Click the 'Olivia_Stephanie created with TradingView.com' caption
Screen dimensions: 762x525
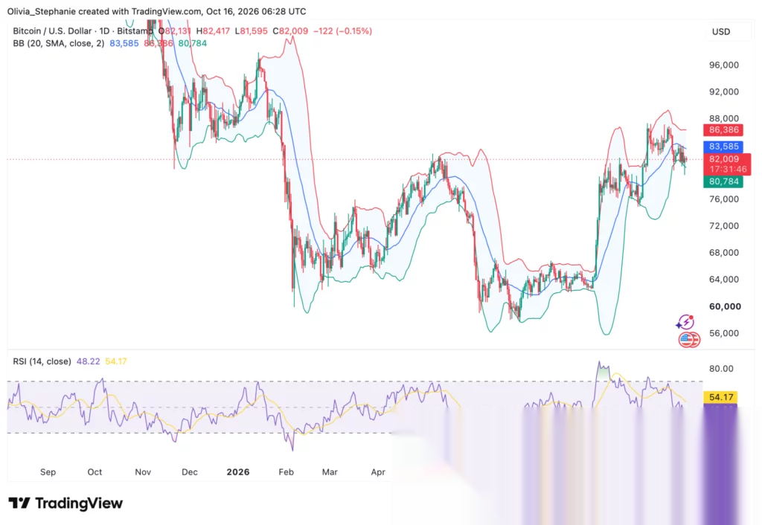(x=104, y=11)
